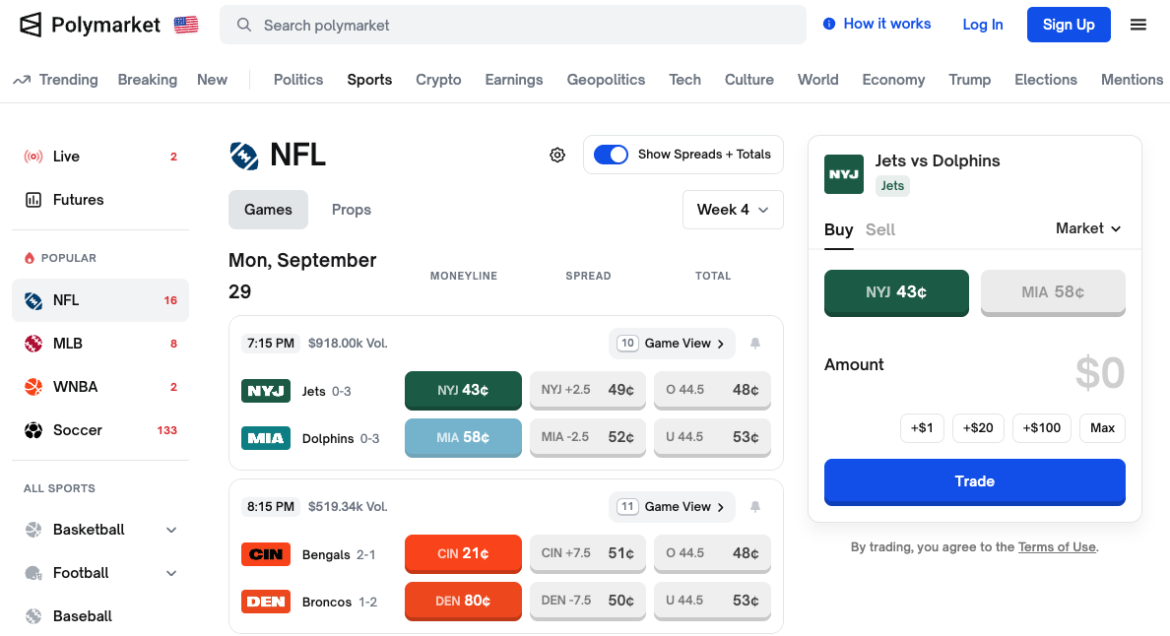Select the Jets game O 44.5 total at 48¢
This screenshot has height=636, width=1170.
(712, 390)
